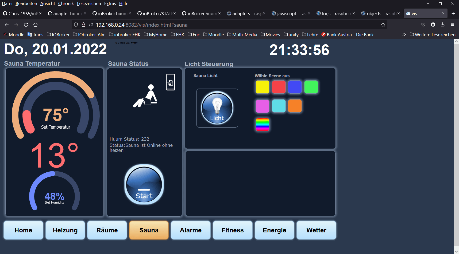Open the Bearbeiten menu
This screenshot has width=459, height=254.
pyautogui.click(x=26, y=3)
